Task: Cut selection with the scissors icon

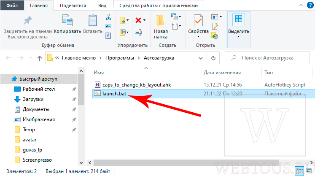Action: 108,17
